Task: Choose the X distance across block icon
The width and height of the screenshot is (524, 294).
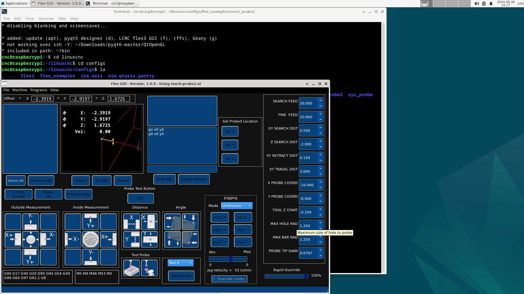Action: point(149,222)
